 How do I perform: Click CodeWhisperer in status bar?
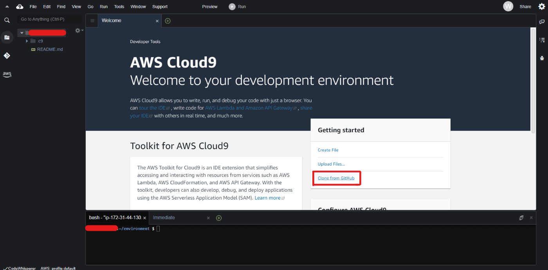[20, 268]
